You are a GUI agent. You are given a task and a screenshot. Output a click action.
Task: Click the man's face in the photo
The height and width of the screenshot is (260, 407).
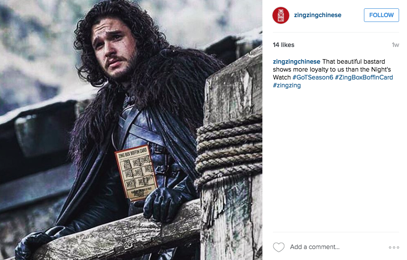[x=114, y=49]
